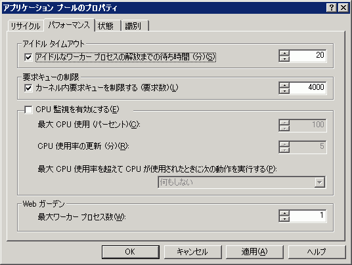The image size is (352, 265).
Task: Toggle the アイドルなワーカー プロセス timeout checkbox
Action: click(28, 57)
